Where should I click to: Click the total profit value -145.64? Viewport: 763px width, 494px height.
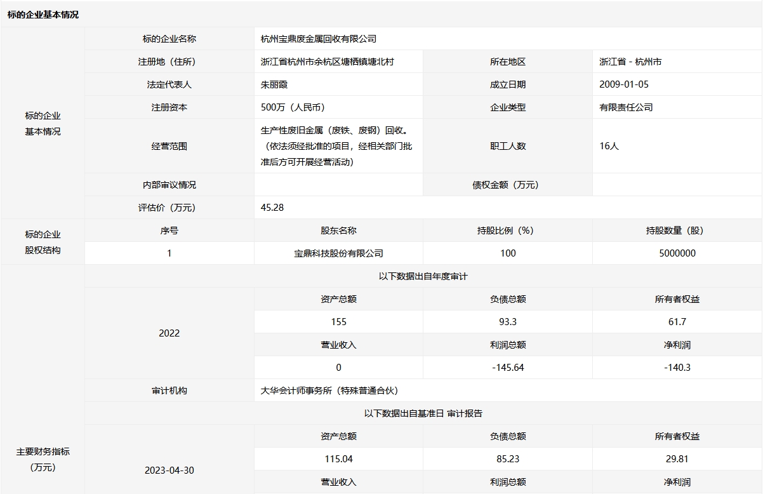coord(508,368)
